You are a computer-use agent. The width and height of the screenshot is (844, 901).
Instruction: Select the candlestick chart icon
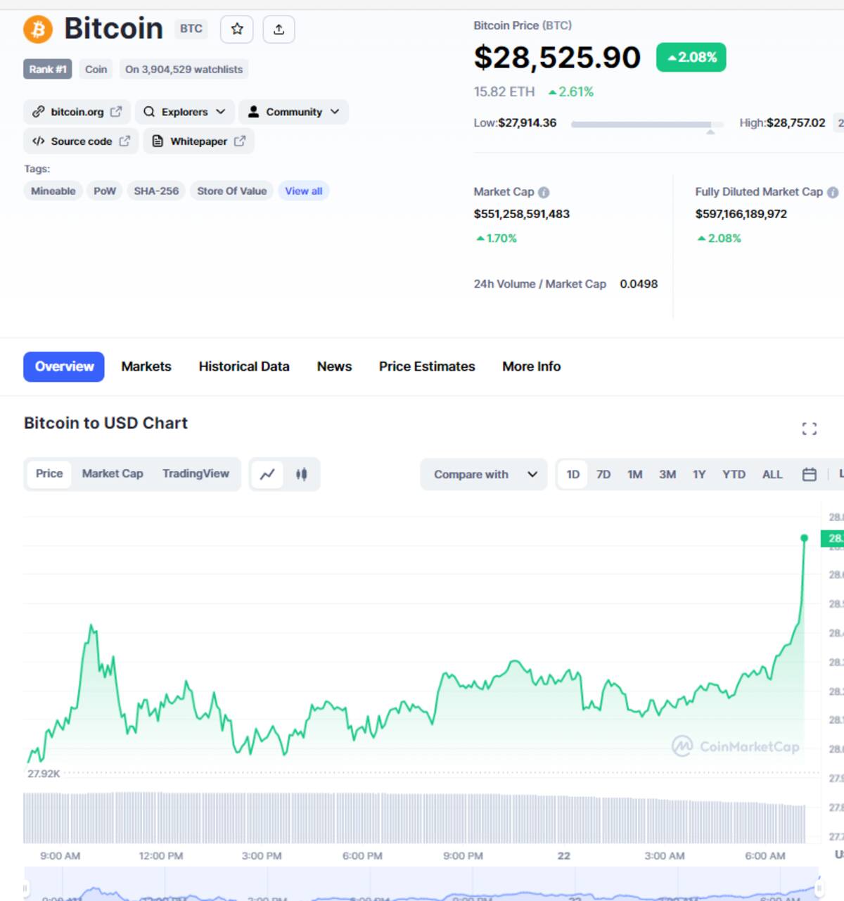click(302, 475)
